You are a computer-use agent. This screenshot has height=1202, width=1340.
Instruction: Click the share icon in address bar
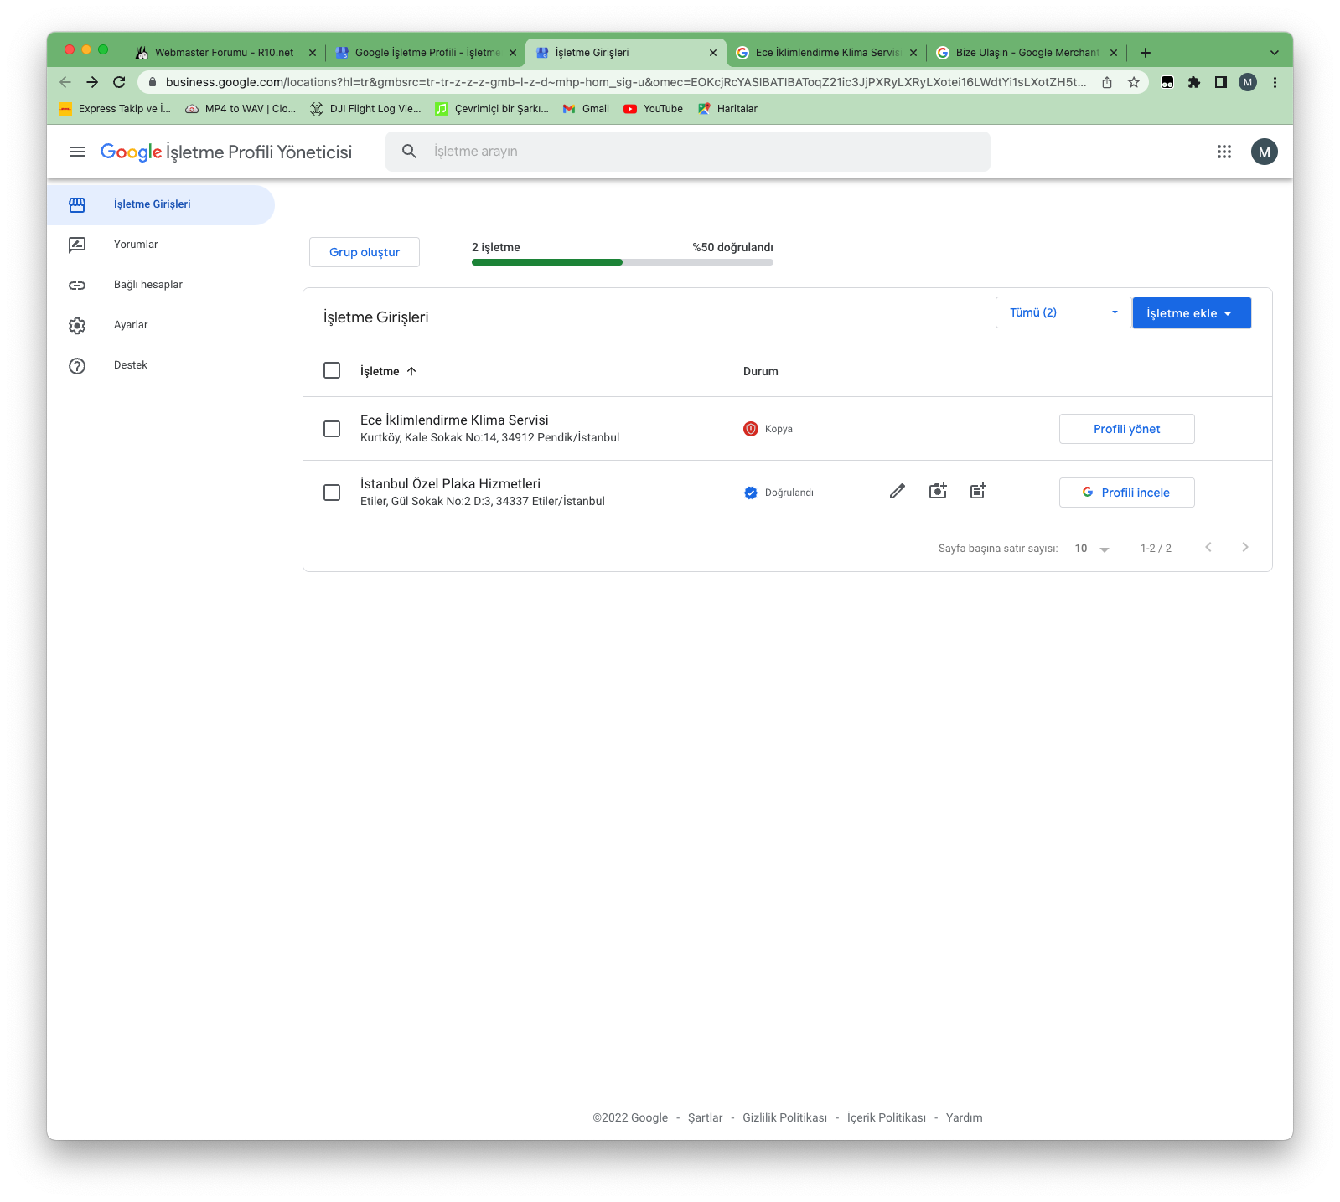tap(1107, 82)
